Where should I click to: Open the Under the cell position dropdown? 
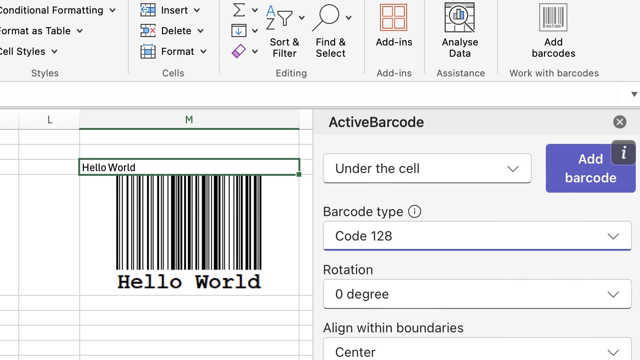427,169
